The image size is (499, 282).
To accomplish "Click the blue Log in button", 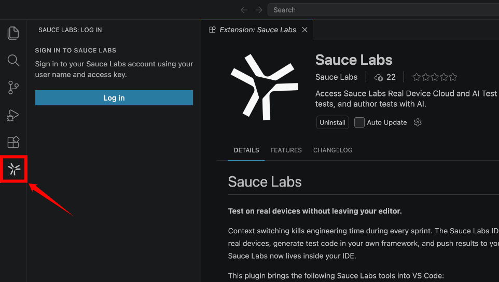I will coord(114,97).
